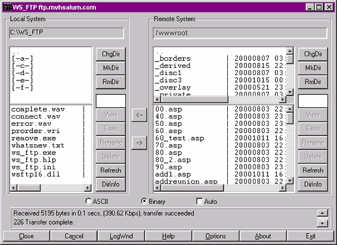Click remote Refresh button
The height and width of the screenshot is (245, 337).
coord(313,170)
